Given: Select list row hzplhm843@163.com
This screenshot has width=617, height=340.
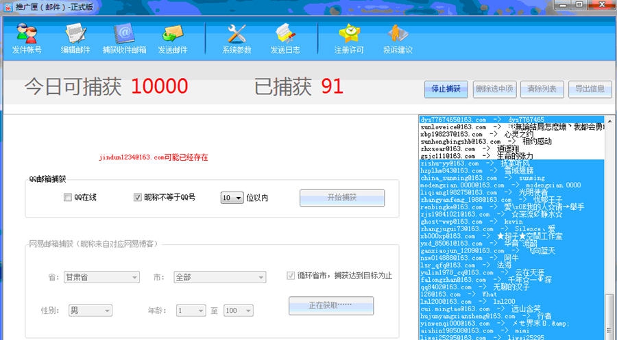Looking at the screenshot, I should [x=511, y=170].
